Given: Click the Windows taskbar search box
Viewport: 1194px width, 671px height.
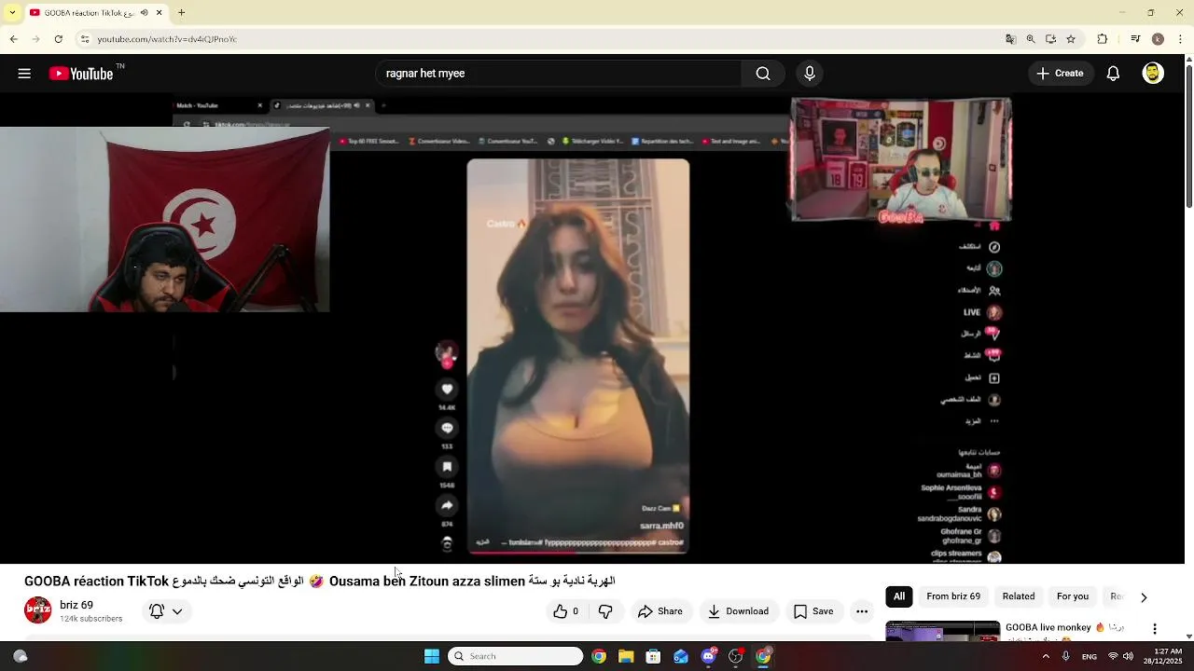Looking at the screenshot, I should pyautogui.click(x=515, y=656).
